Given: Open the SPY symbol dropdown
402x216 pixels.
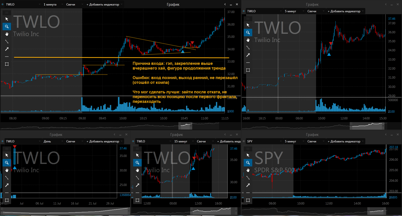Looking at the screenshot, I should [264, 141].
